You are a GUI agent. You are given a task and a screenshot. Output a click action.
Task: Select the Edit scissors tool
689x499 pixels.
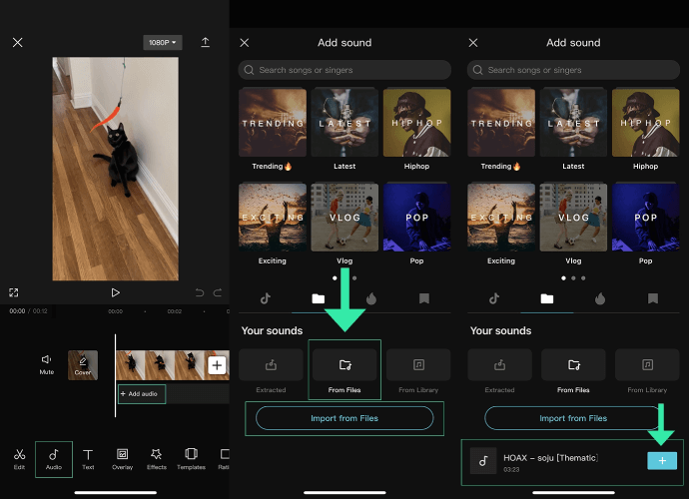coord(19,459)
